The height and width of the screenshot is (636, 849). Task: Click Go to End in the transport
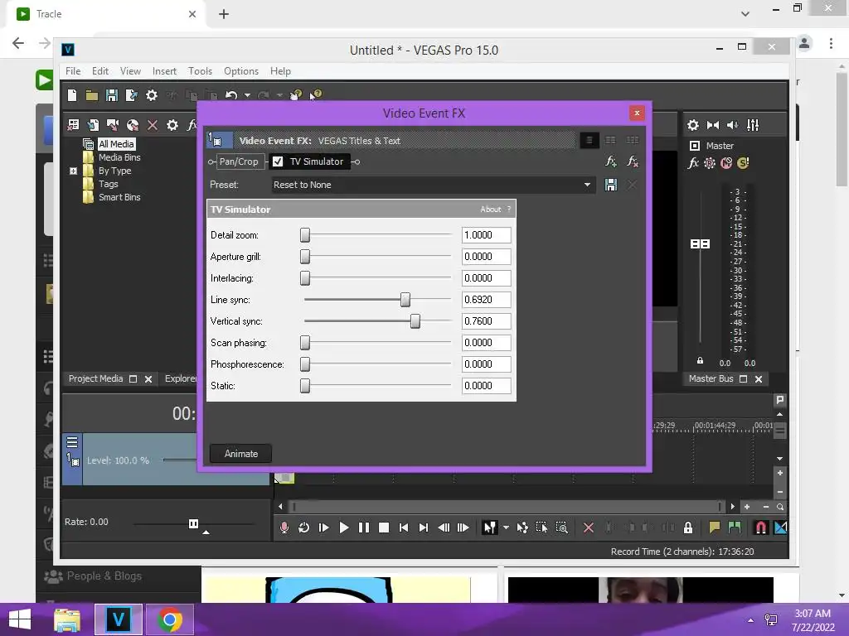(x=424, y=528)
